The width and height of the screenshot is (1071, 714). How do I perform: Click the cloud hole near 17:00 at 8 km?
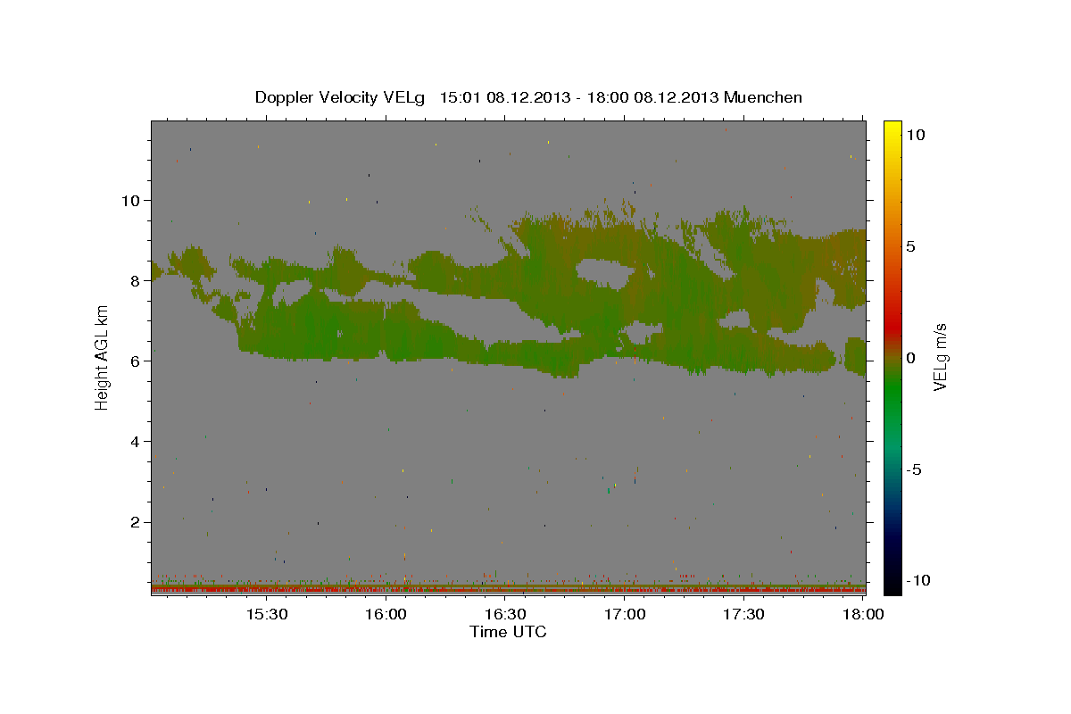pos(607,272)
